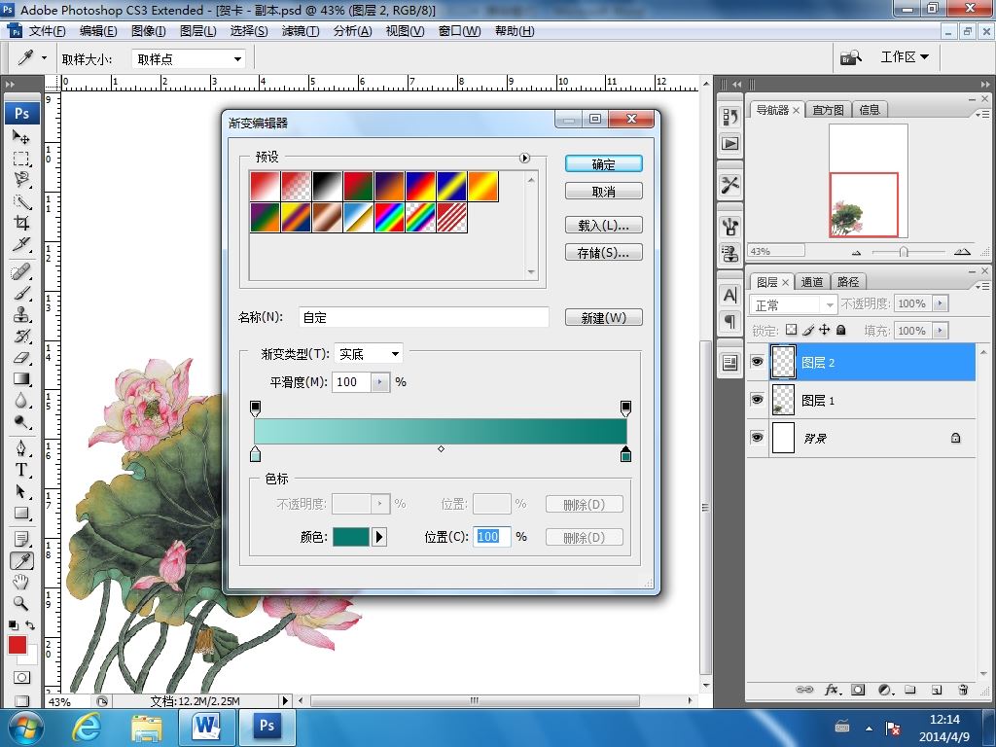Click the 位置(C) percentage field

coord(491,537)
